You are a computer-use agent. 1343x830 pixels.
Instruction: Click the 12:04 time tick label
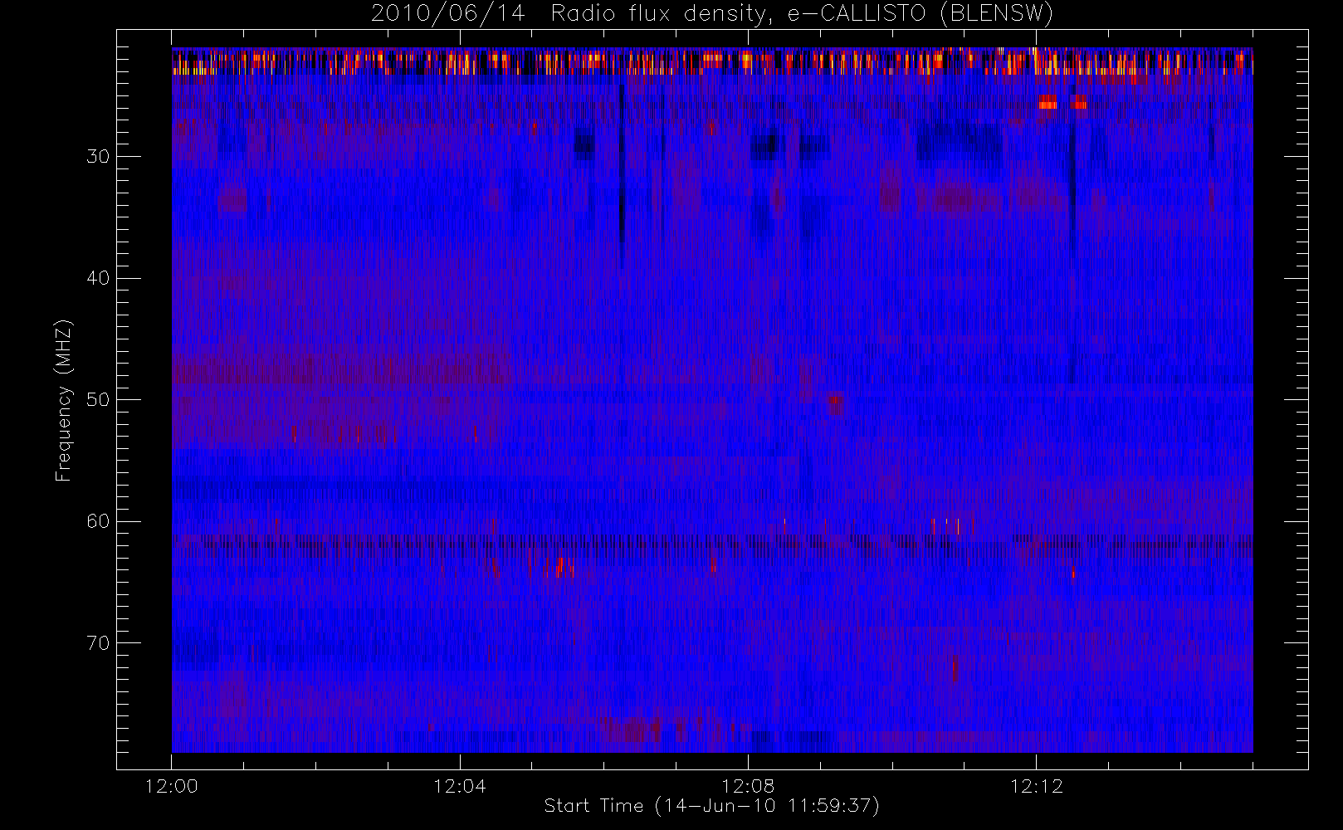[460, 786]
